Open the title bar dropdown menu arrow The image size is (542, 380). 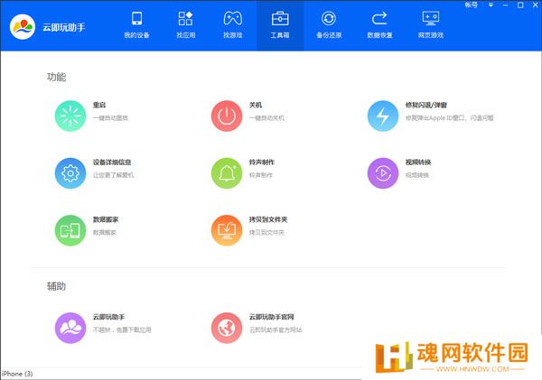(491, 5)
